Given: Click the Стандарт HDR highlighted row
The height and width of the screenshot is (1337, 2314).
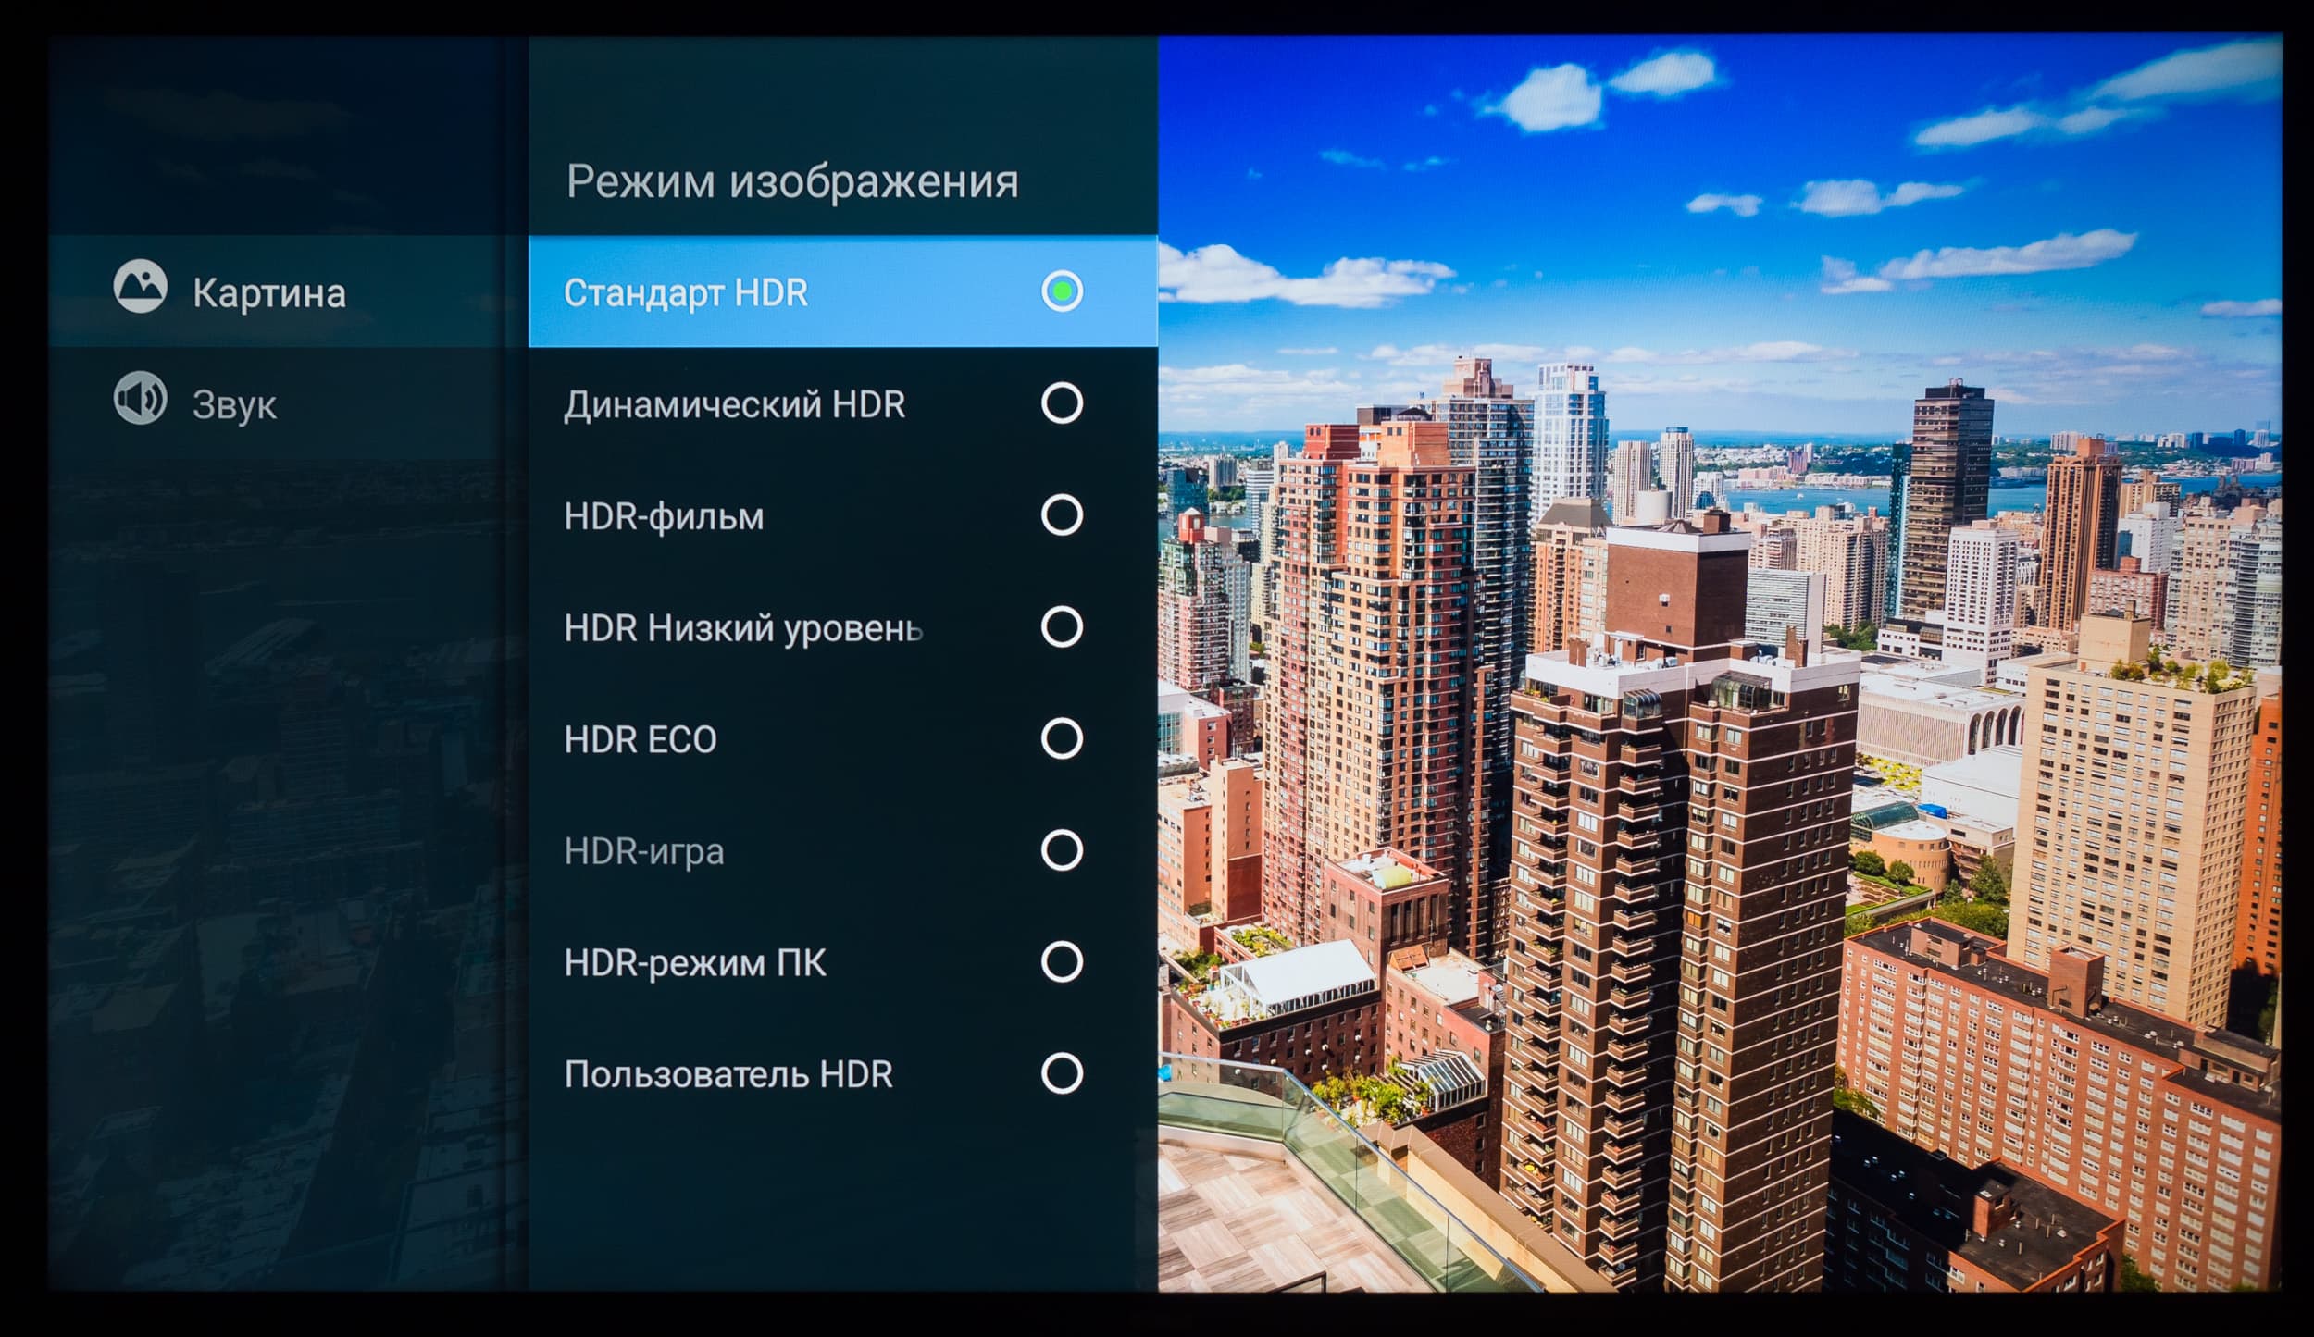Looking at the screenshot, I should click(x=796, y=292).
